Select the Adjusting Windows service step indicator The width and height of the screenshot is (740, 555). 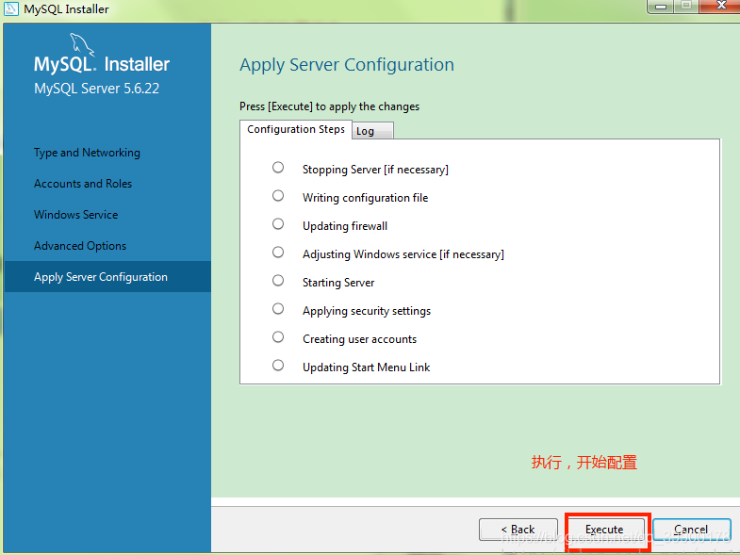tap(278, 253)
